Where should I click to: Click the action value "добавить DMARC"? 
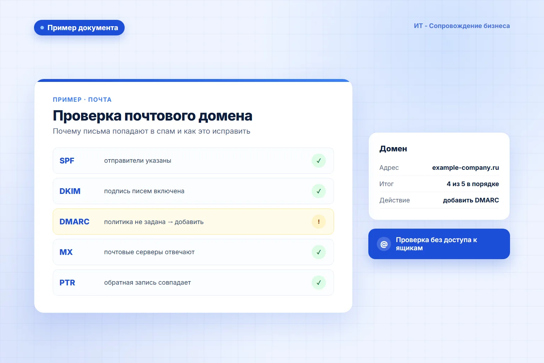[x=471, y=200]
